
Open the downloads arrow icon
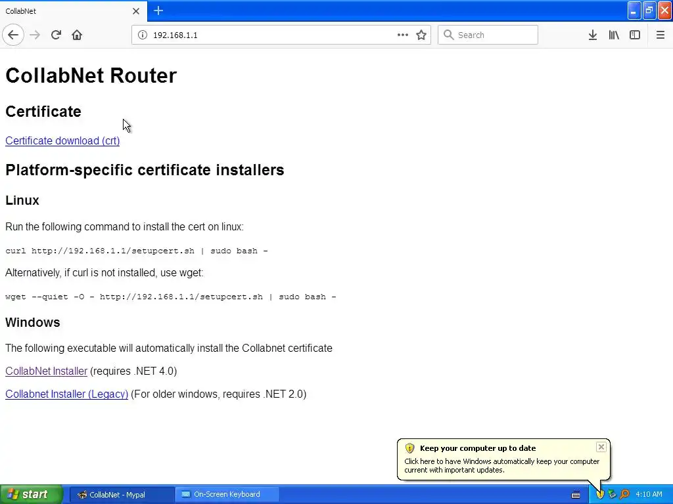[593, 35]
